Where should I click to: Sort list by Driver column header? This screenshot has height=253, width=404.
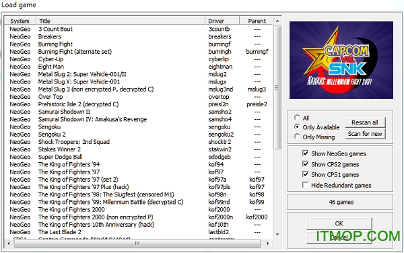point(222,21)
